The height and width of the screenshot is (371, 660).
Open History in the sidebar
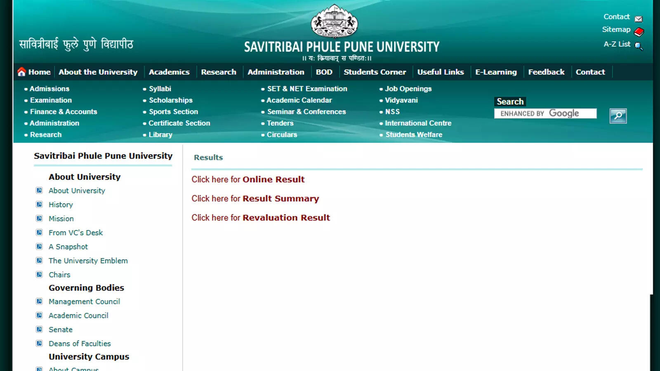click(61, 204)
